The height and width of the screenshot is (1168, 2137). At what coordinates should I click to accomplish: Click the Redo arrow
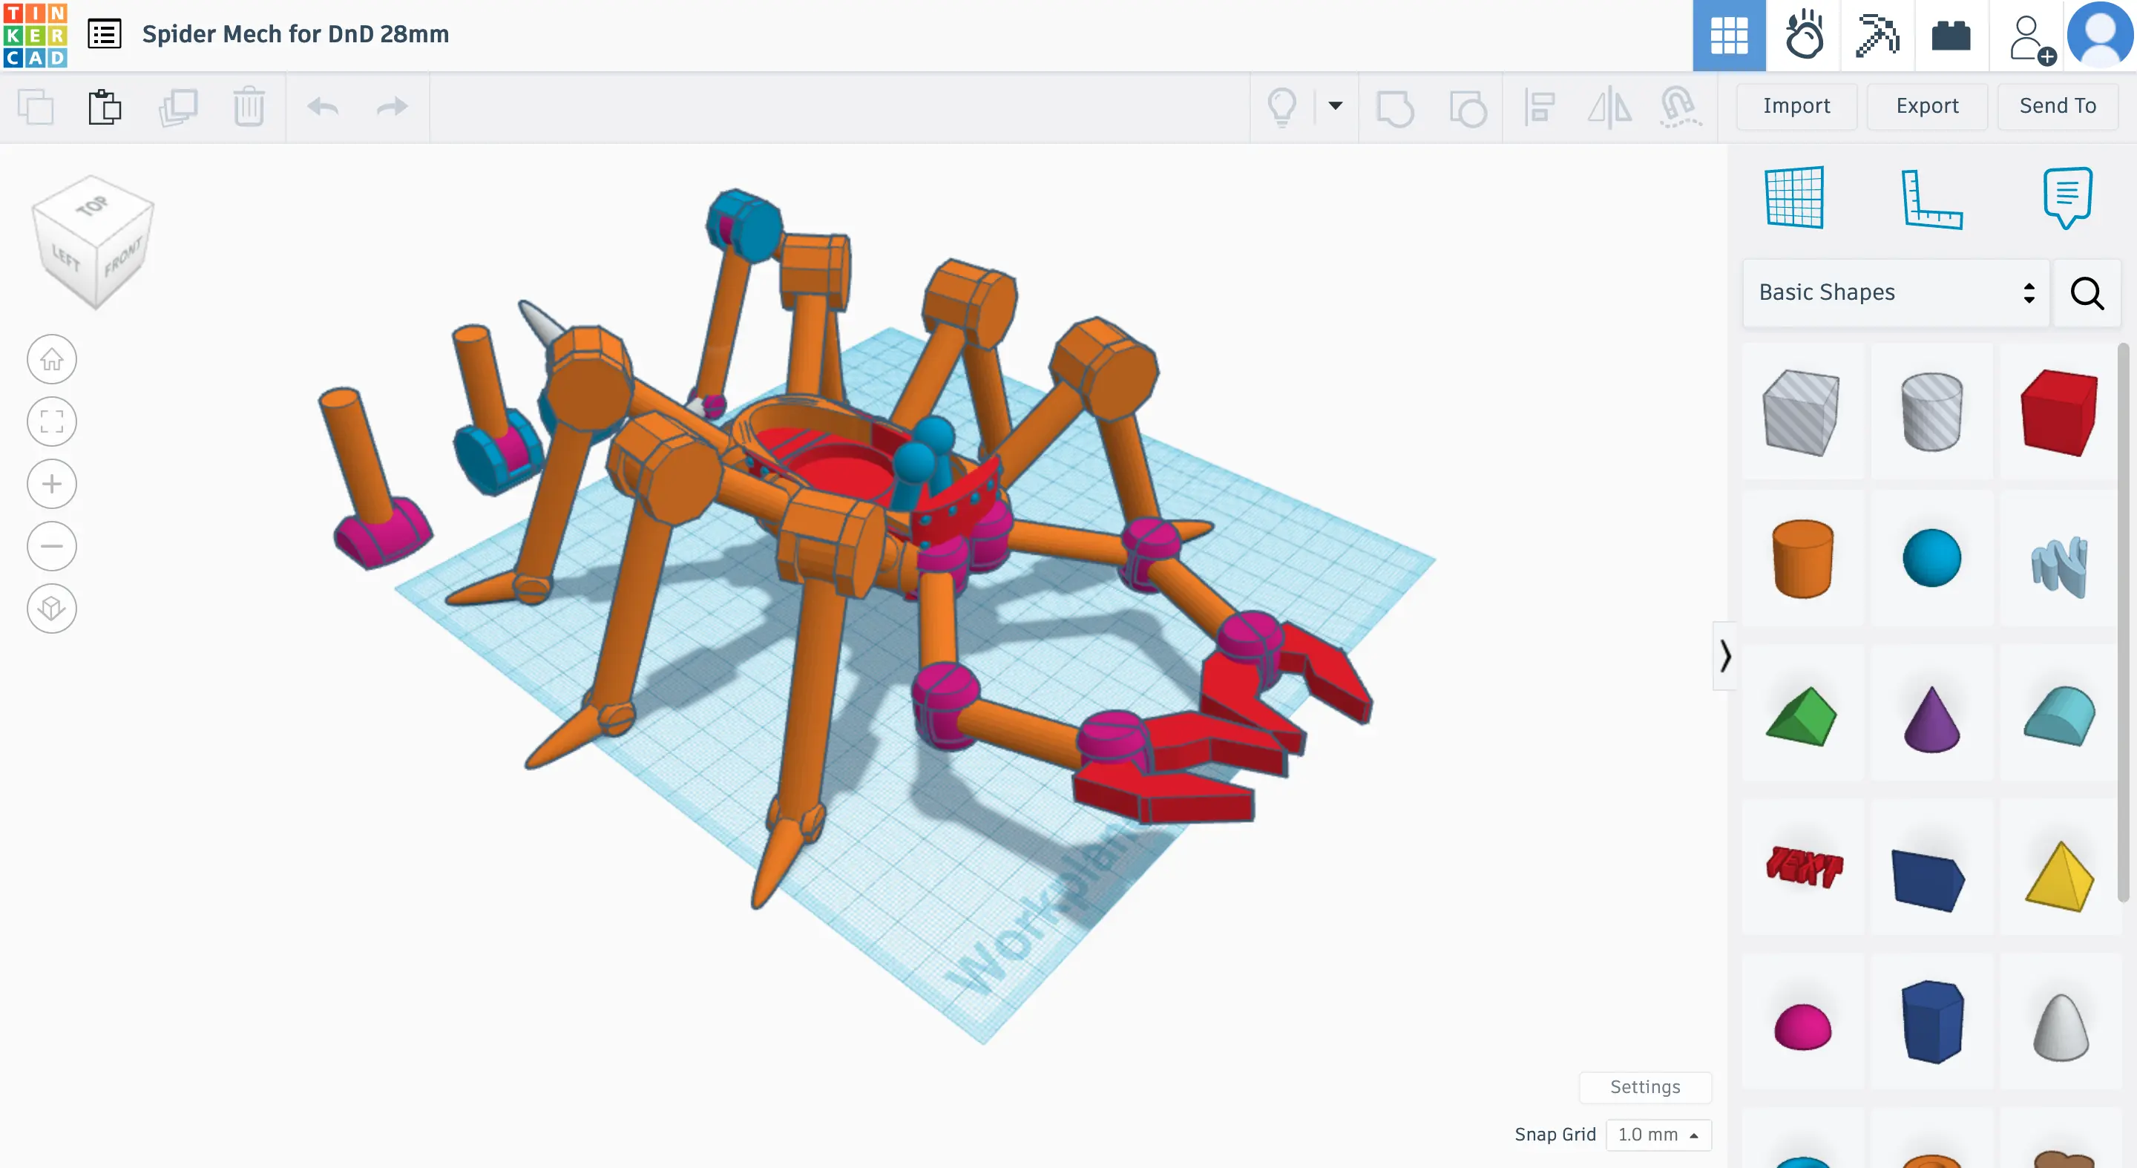click(x=393, y=106)
